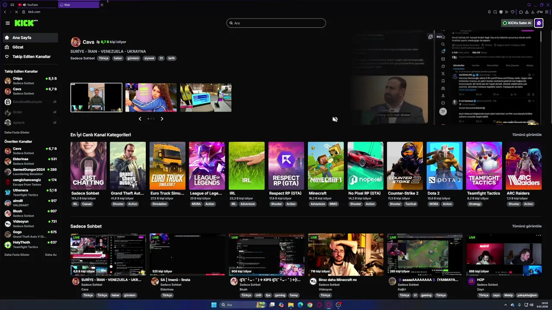Viewport: 552px width, 310px height.
Task: Click the Opera pinboard pin icon
Action: click(x=489, y=12)
